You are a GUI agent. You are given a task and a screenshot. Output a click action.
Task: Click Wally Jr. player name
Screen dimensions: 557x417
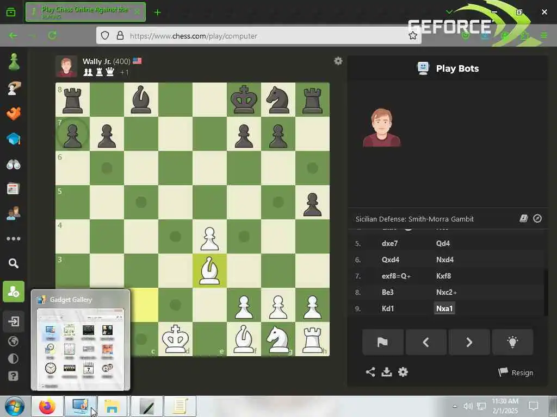[97, 61]
